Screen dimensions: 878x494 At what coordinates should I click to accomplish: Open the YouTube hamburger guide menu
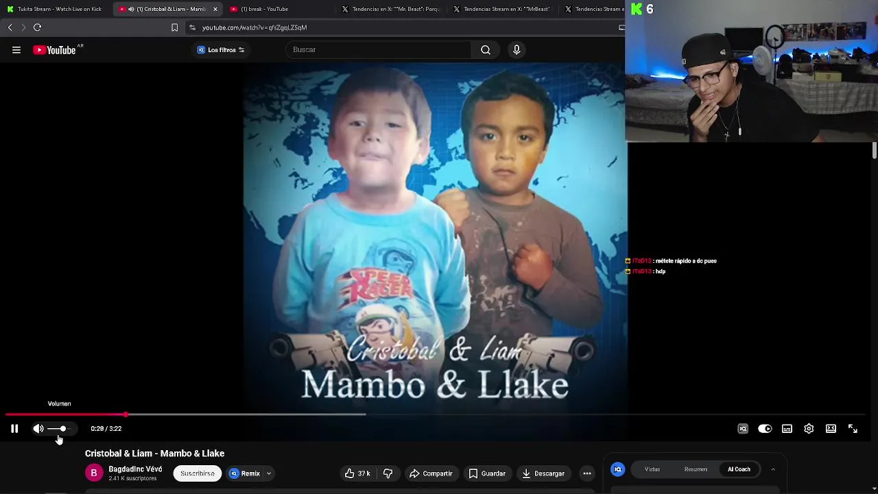pyautogui.click(x=16, y=50)
